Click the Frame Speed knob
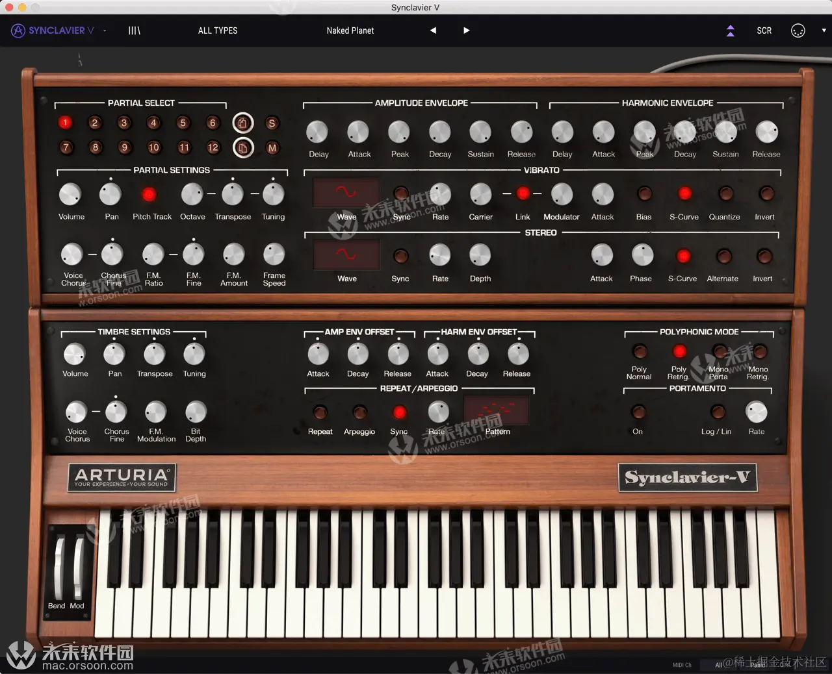 (274, 255)
